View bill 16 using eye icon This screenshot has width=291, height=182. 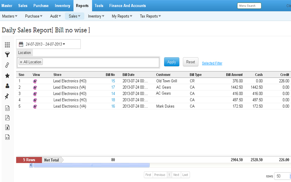tap(35, 106)
